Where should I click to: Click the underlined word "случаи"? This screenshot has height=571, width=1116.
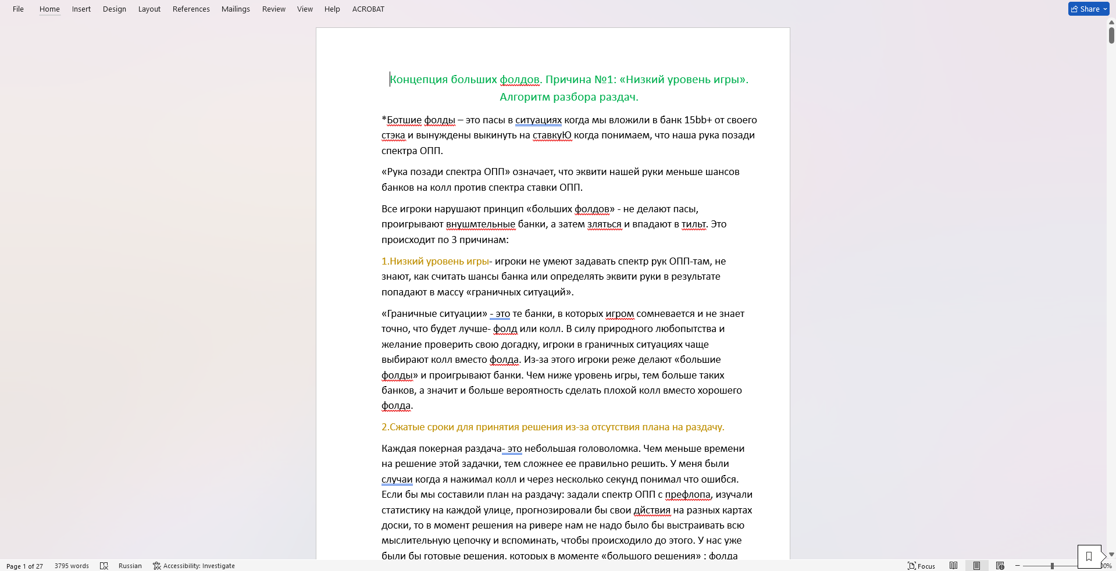pos(397,480)
